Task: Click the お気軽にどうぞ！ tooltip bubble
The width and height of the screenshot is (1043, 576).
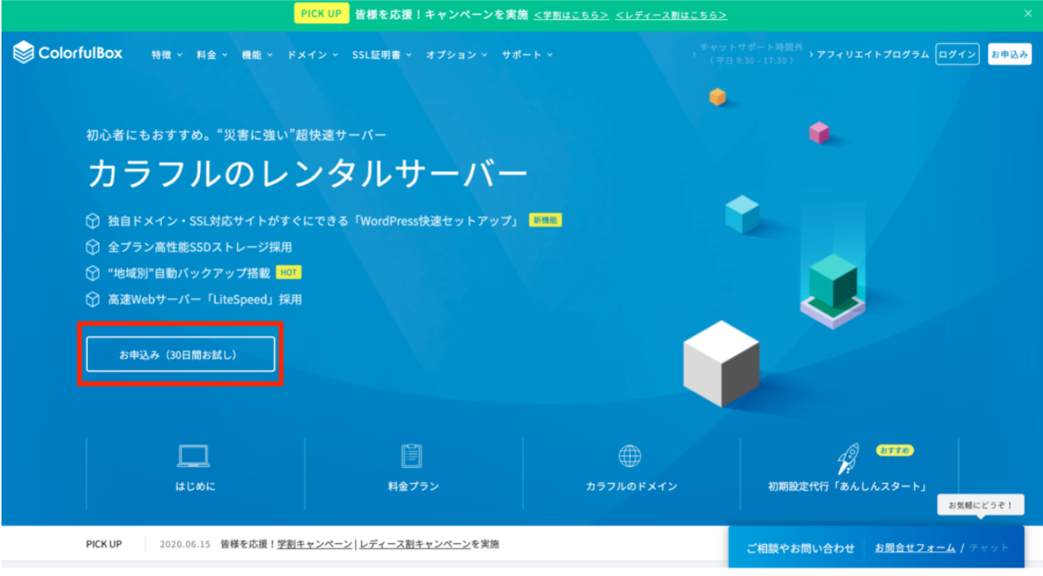Action: [980, 506]
